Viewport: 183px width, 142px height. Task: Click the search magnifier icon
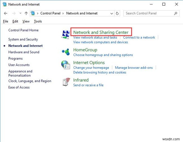click(x=175, y=13)
